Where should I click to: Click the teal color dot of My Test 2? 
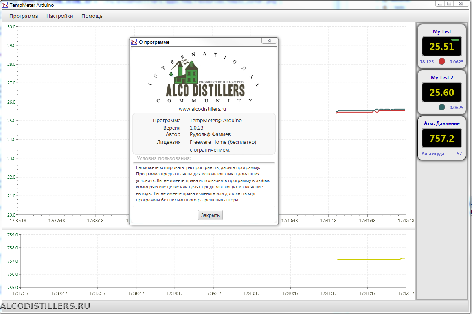pyautogui.click(x=441, y=107)
